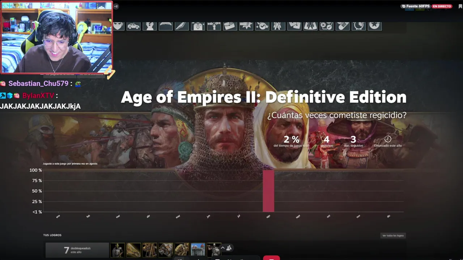The width and height of the screenshot is (463, 260).
Task: Click the dic month label on chart axis
Action: point(388,216)
